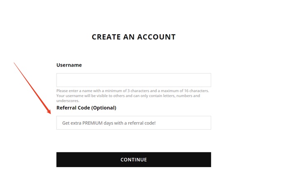Select the Referral Code (Optional) label
The width and height of the screenshot is (291, 180).
pos(86,108)
